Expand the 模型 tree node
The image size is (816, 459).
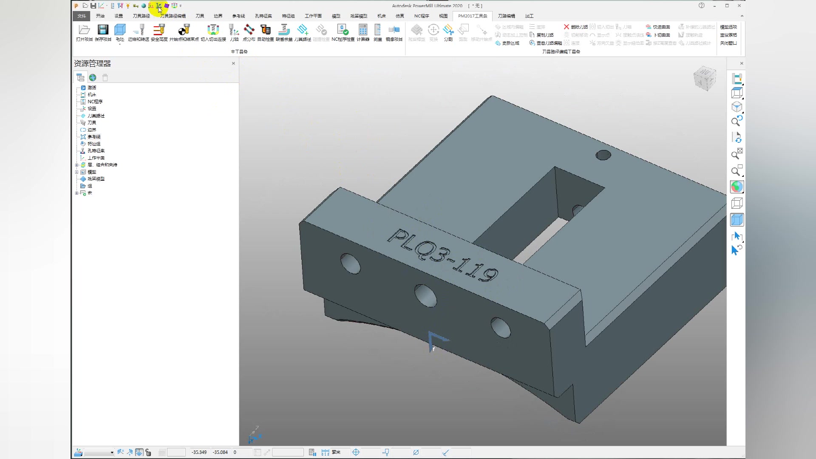pos(77,172)
